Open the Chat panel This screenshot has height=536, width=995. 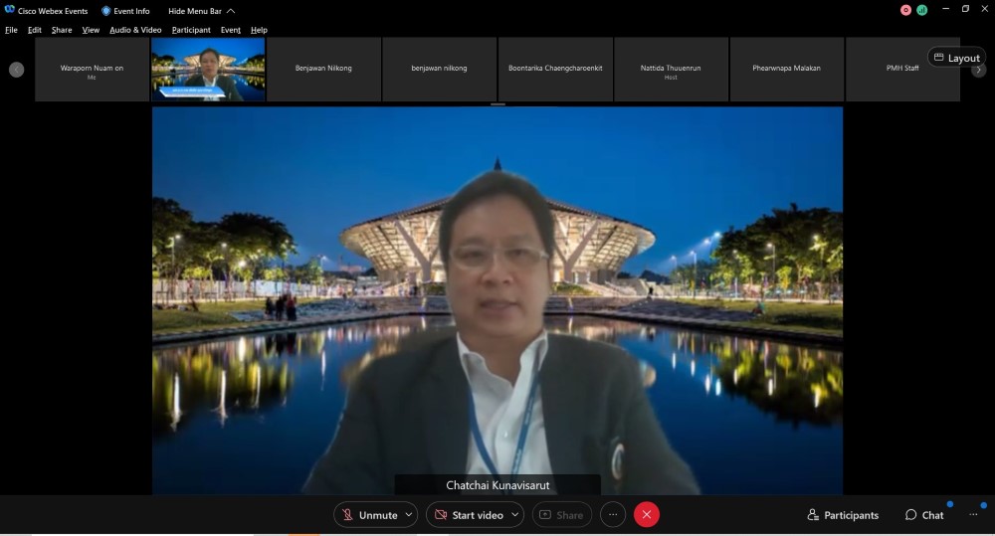coord(924,515)
